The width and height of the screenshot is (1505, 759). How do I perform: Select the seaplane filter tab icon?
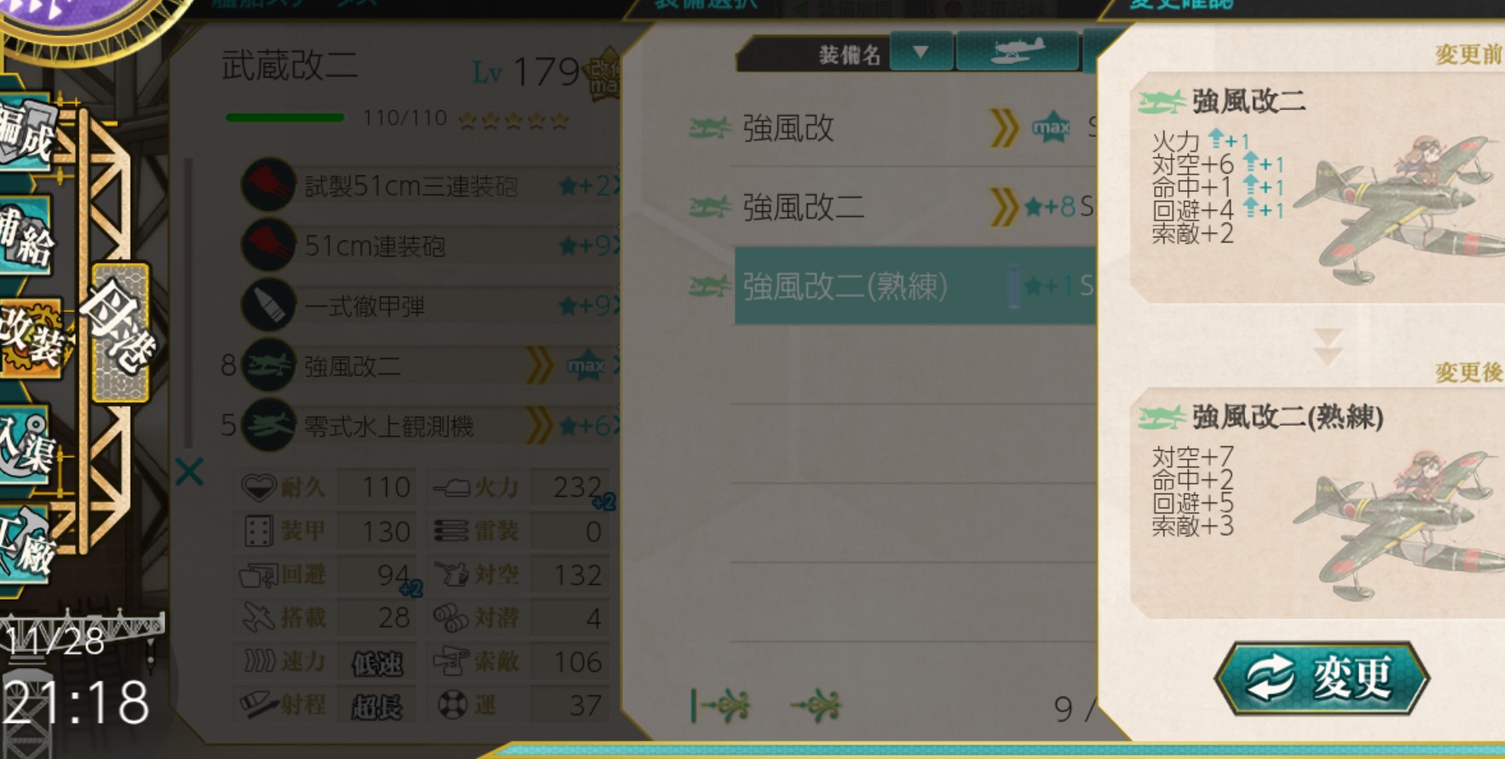pyautogui.click(x=1018, y=52)
